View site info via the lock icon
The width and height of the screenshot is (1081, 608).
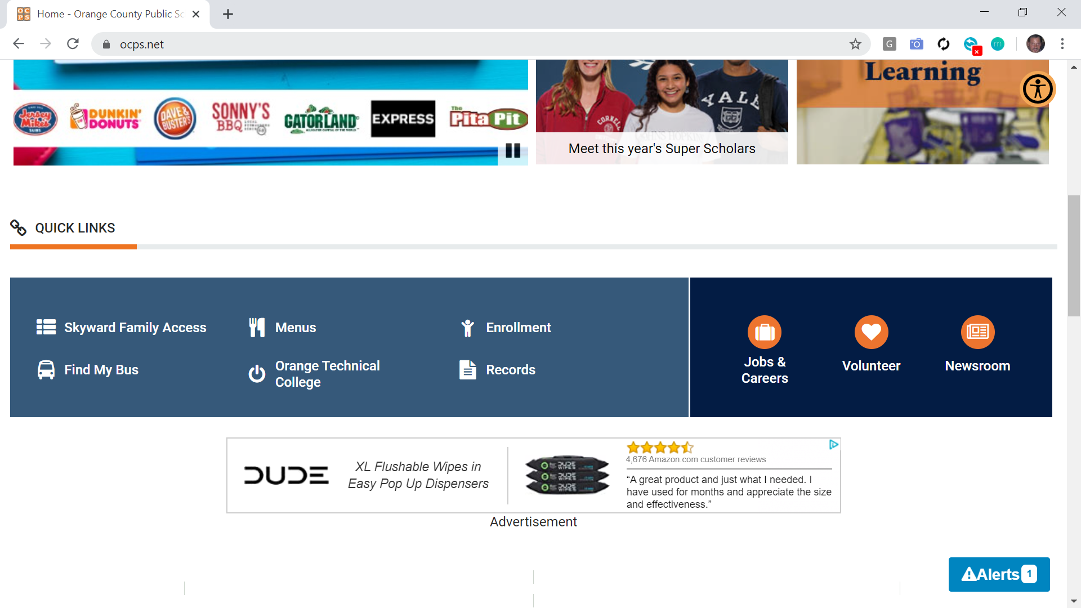[106, 44]
